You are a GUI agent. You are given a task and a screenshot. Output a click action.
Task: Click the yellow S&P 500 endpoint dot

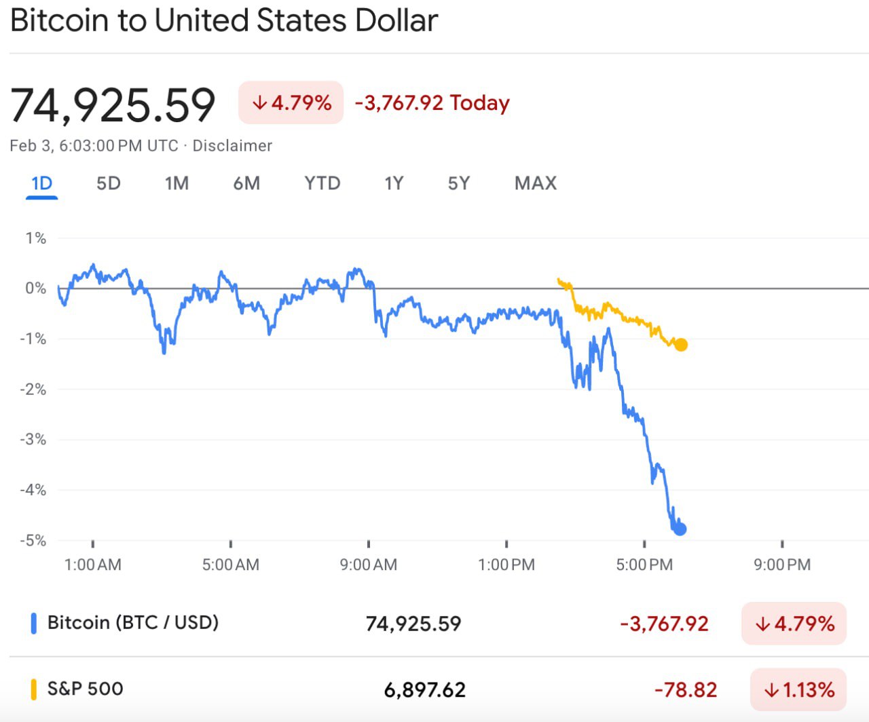pos(681,345)
